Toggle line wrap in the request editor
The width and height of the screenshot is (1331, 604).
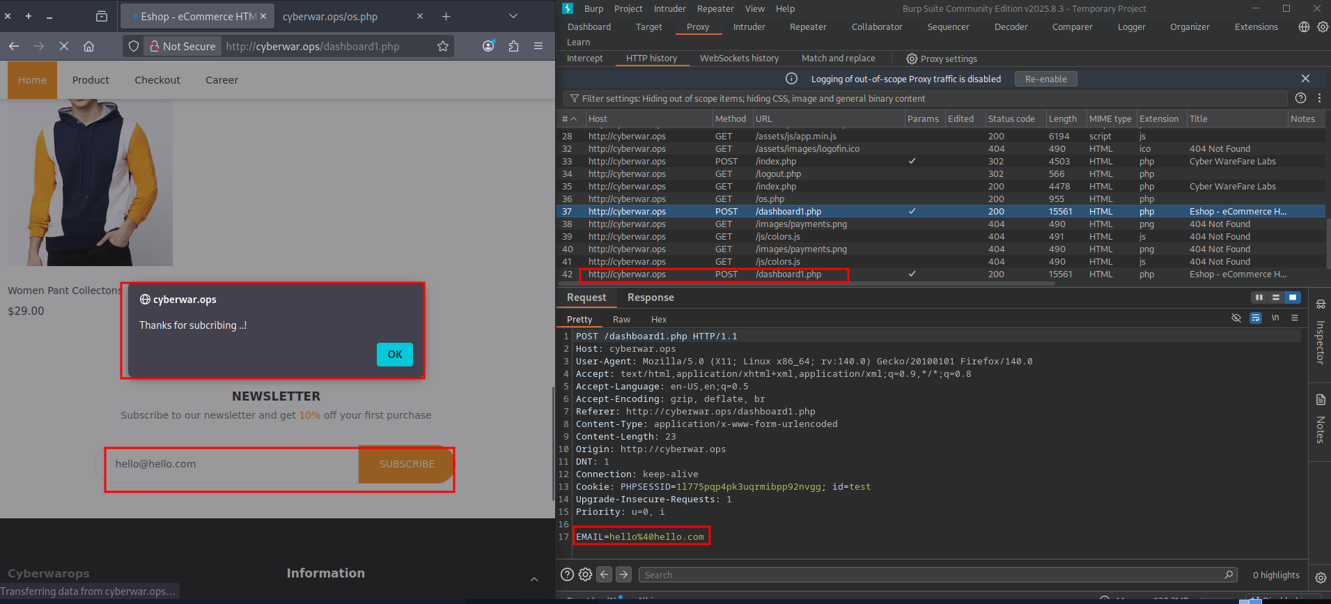(1255, 318)
